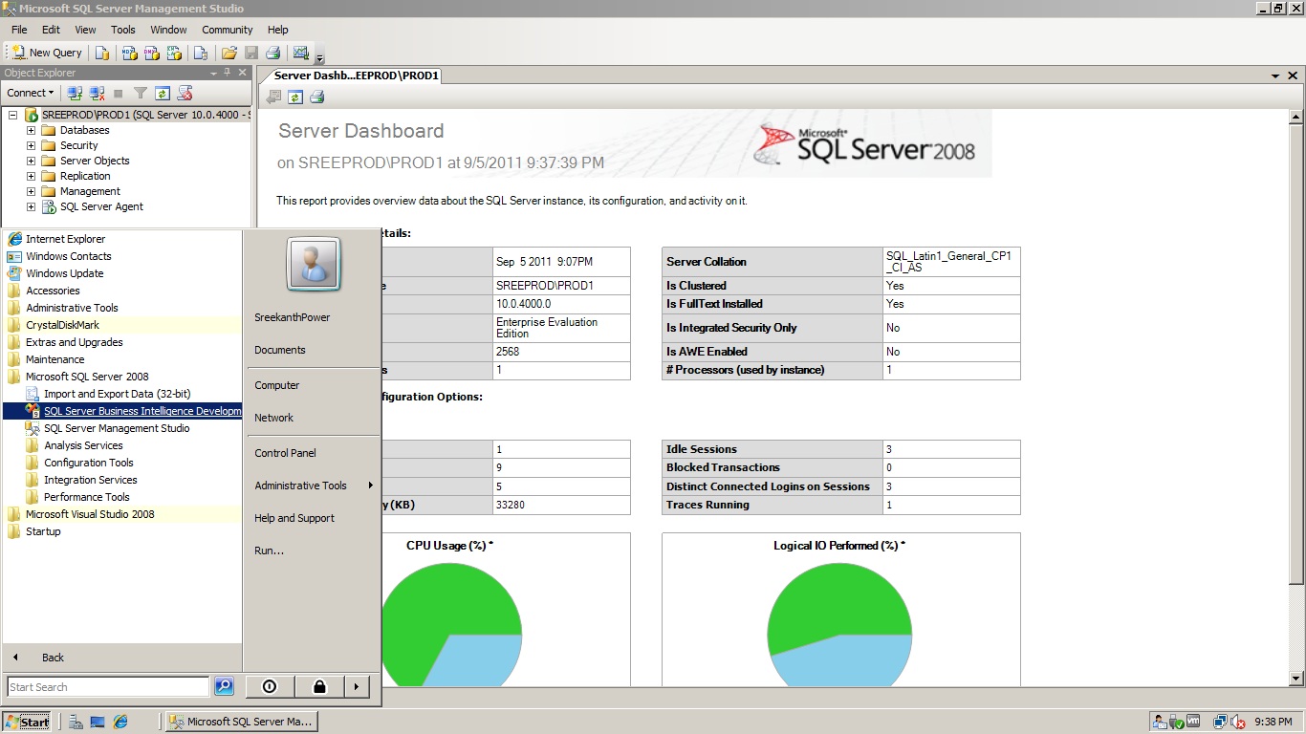Open the Connect dropdown in Object Explorer
Screen dimensions: 1306x734
31,93
